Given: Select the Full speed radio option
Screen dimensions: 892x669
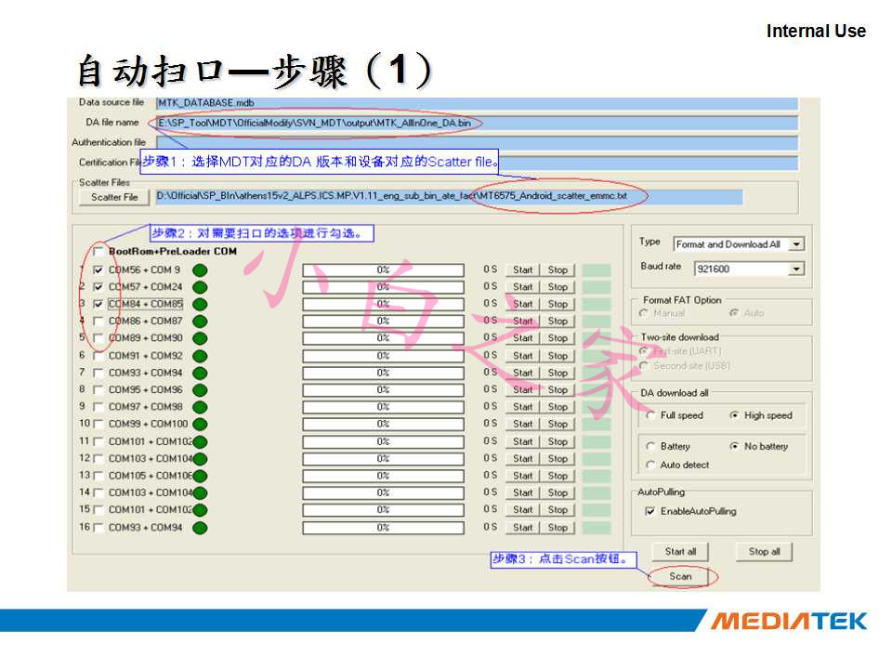Looking at the screenshot, I should (650, 415).
